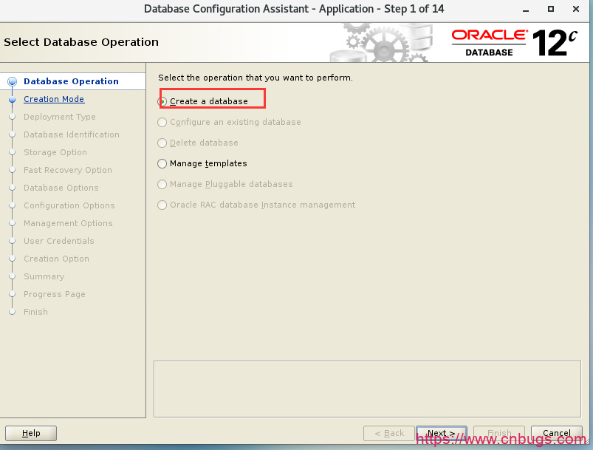Select Manage Pluggable databases option

coord(162,184)
